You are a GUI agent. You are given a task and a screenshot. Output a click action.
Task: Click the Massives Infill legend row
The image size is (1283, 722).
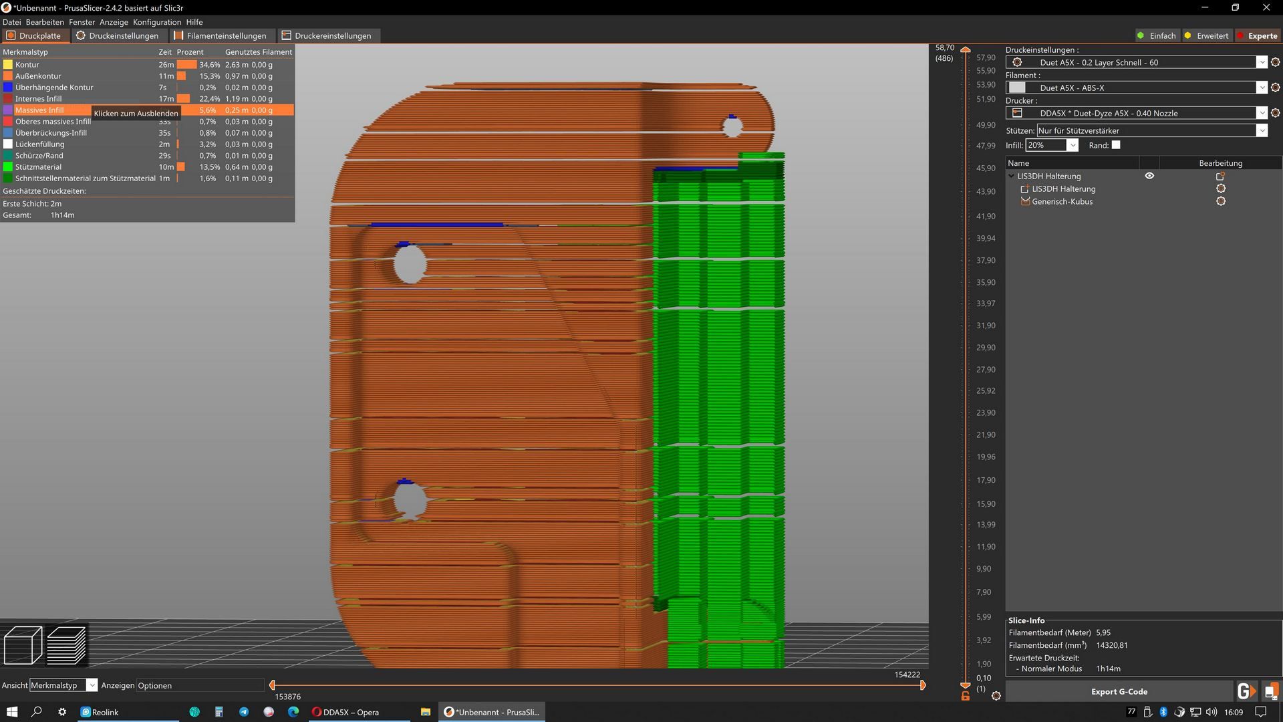(147, 110)
